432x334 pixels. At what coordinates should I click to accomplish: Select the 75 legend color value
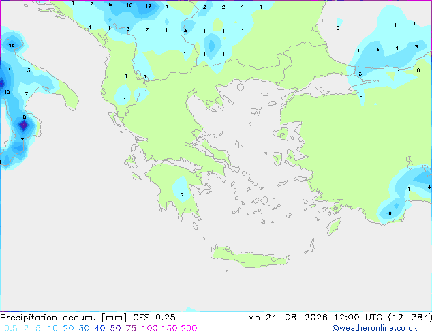[x=131, y=329]
